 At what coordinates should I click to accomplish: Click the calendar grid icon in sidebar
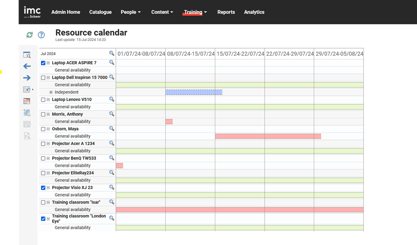[x=27, y=101]
